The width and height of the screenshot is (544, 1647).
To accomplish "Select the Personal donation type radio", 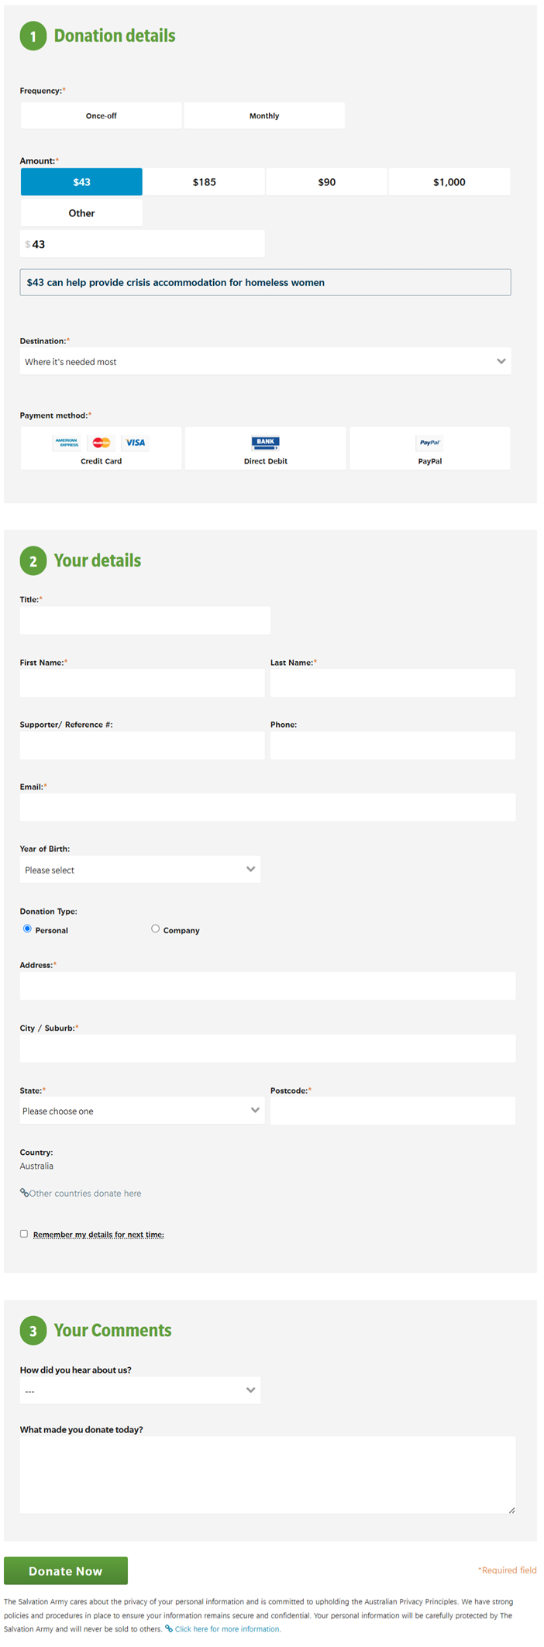I will pos(28,929).
